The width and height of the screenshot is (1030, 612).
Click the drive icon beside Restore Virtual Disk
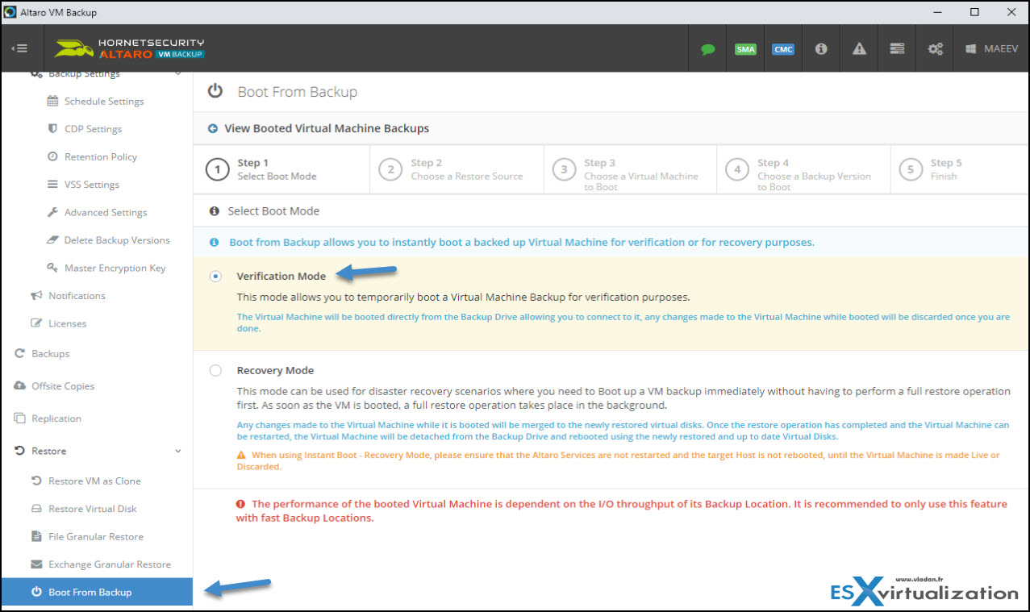pos(36,509)
